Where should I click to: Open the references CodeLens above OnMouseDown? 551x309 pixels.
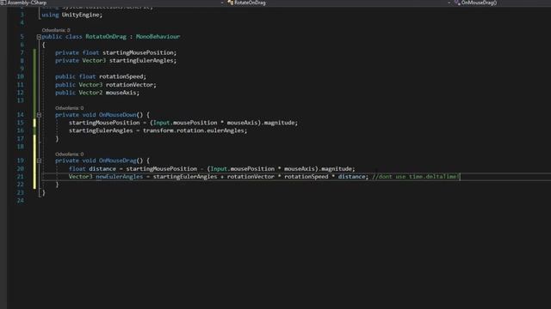point(70,108)
